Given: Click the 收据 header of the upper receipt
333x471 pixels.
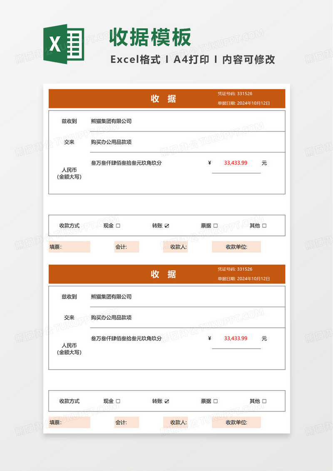Looking at the screenshot, I should point(164,98).
